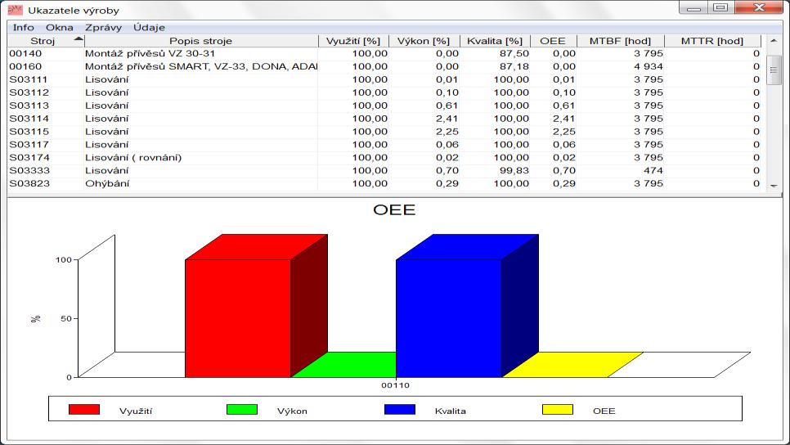The height and width of the screenshot is (445, 790).
Task: Sort by MTTR [hod] column header
Action: point(712,41)
